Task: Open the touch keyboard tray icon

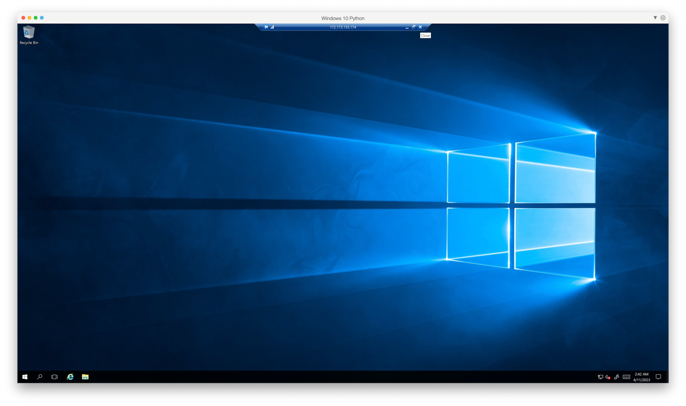Action: [626, 377]
